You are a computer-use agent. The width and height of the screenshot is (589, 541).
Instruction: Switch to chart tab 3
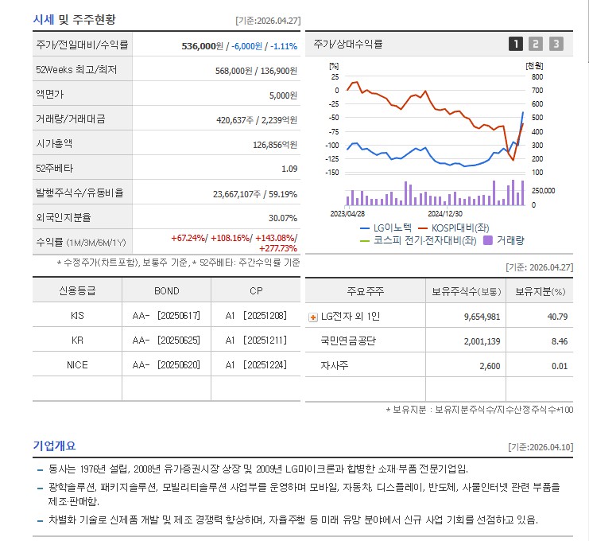(556, 44)
